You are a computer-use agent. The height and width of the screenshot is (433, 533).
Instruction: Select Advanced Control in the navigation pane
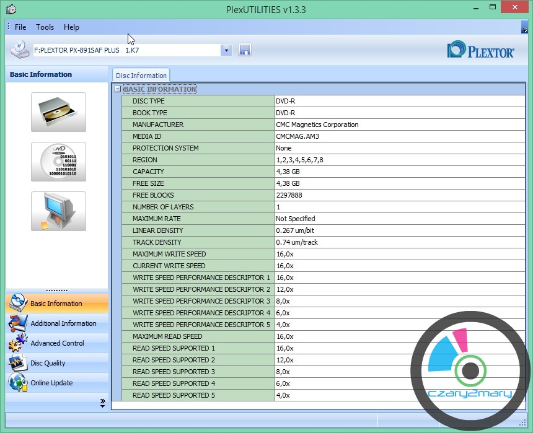[x=57, y=343]
